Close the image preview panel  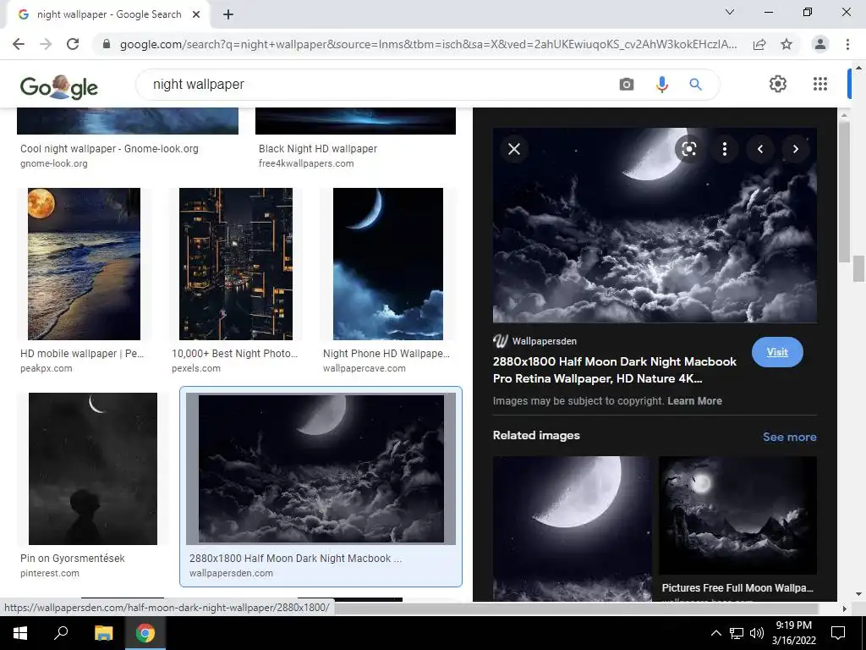click(x=514, y=149)
